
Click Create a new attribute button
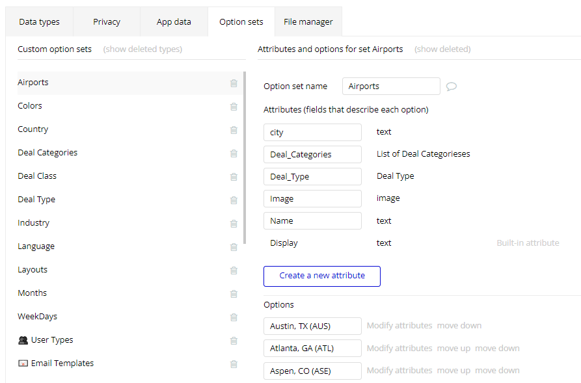point(322,276)
